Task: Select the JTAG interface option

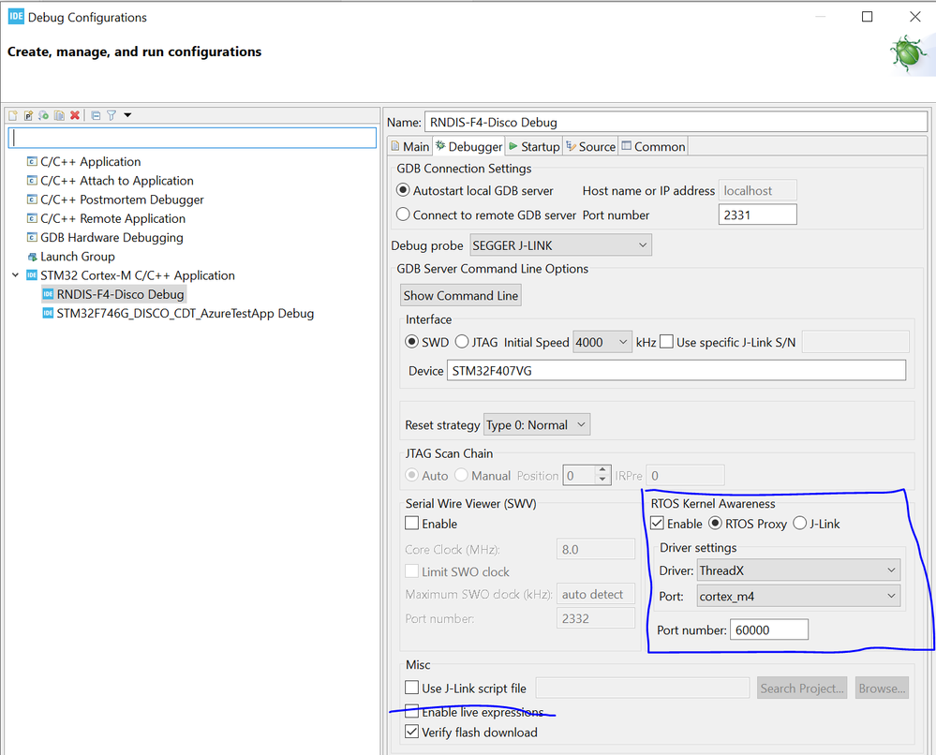Action: point(461,342)
